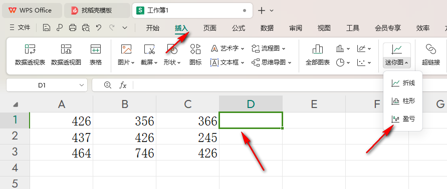Click the scatter chart icon
The width and height of the screenshot is (447, 189).
click(361, 62)
